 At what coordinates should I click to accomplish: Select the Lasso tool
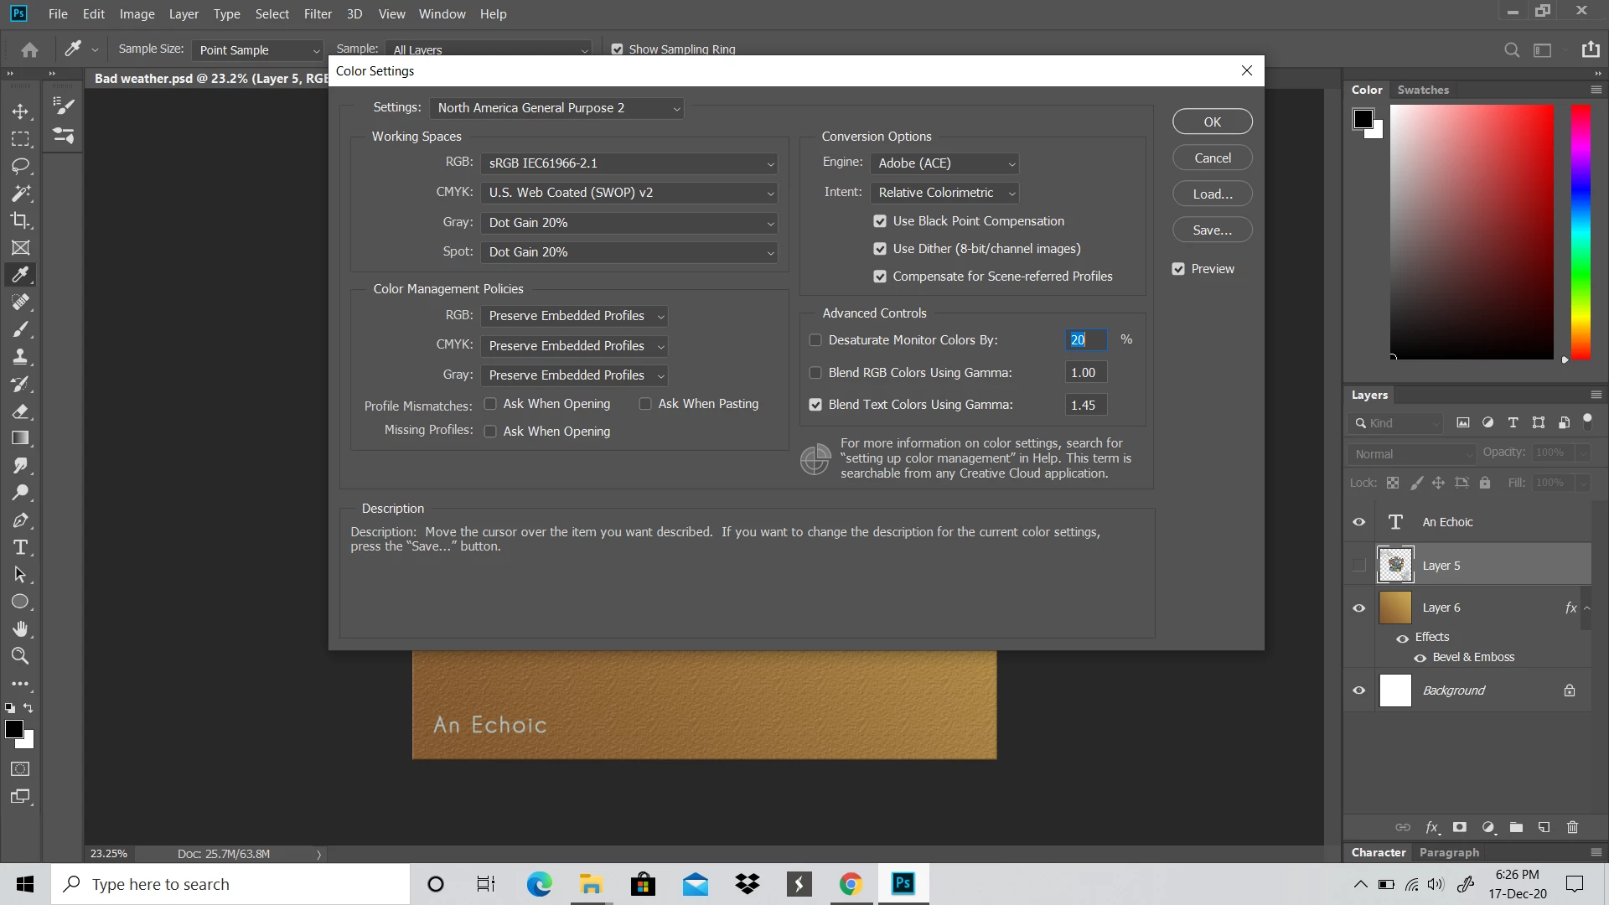point(21,166)
